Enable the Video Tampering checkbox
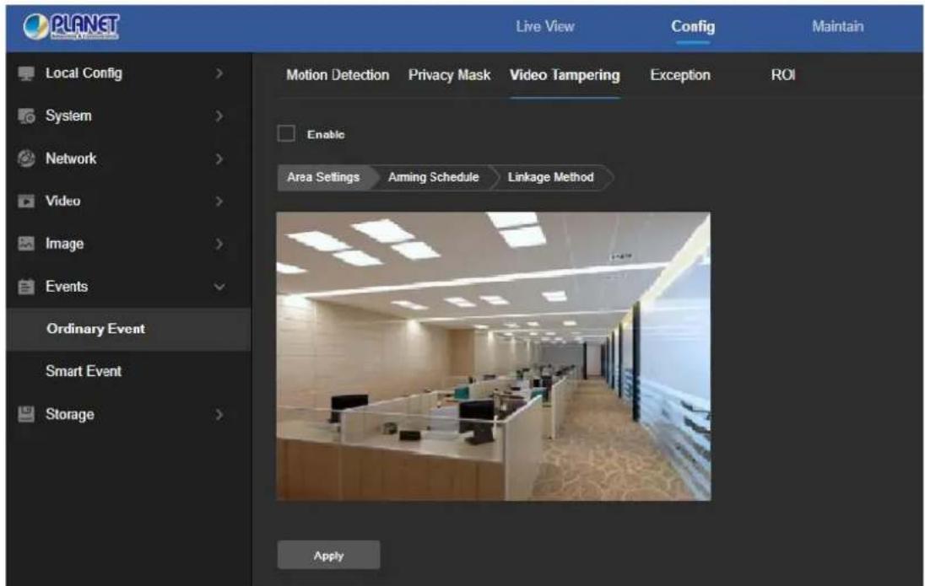The height and width of the screenshot is (586, 925). click(286, 134)
